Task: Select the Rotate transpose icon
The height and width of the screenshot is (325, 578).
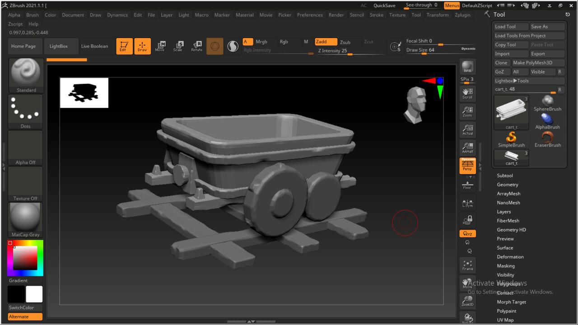Action: [x=196, y=46]
